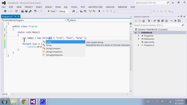The image size is (187, 105).
Task: Open the EDIT menu
Action: pyautogui.click(x=11, y=7)
